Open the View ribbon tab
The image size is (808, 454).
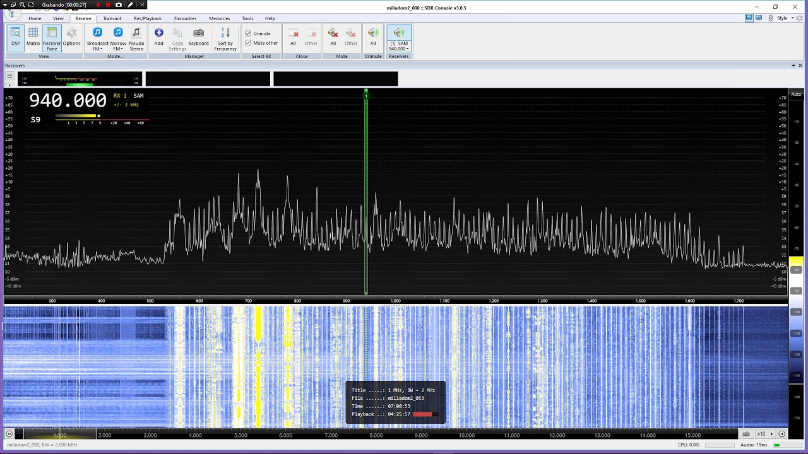click(x=58, y=18)
